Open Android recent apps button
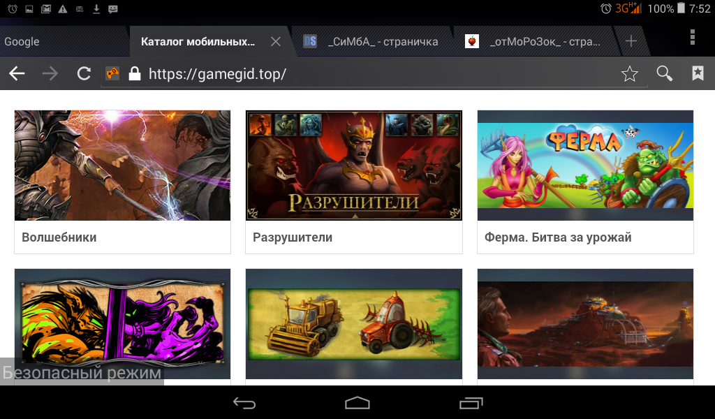Viewport: 715px width, 419px height. (x=471, y=403)
